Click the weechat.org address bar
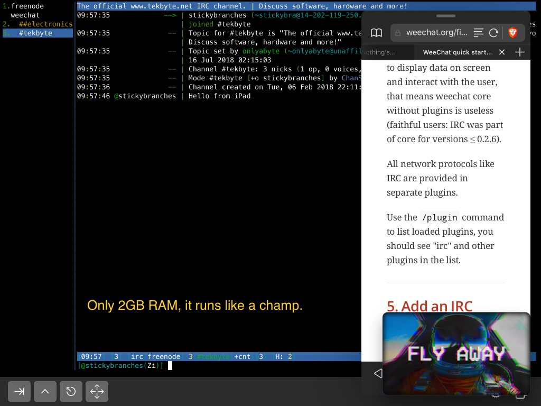 coord(436,33)
